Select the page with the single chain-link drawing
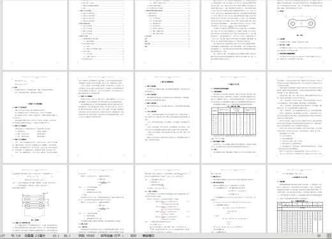The image size is (332, 239). 299,35
